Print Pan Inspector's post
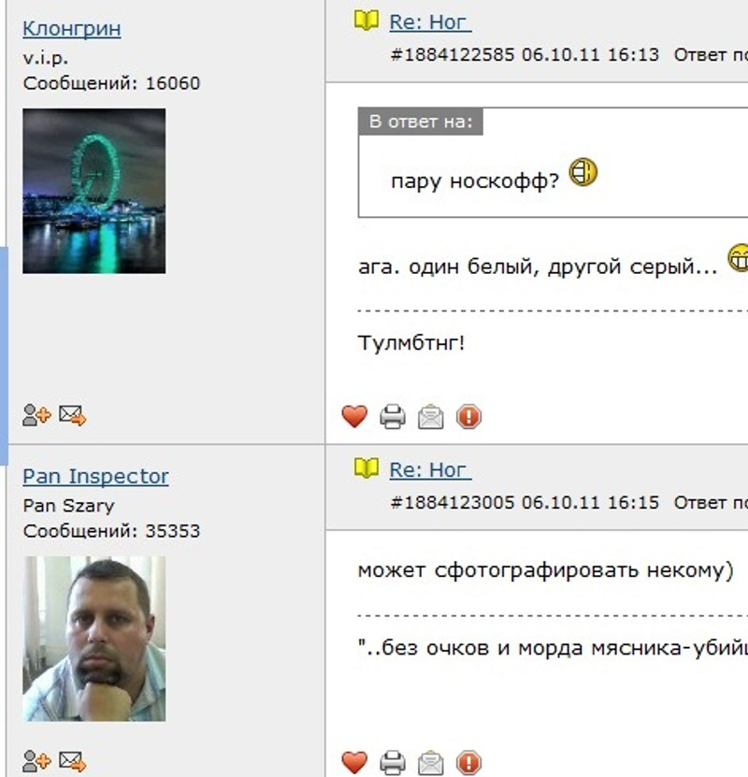The width and height of the screenshot is (748, 777). tap(393, 763)
